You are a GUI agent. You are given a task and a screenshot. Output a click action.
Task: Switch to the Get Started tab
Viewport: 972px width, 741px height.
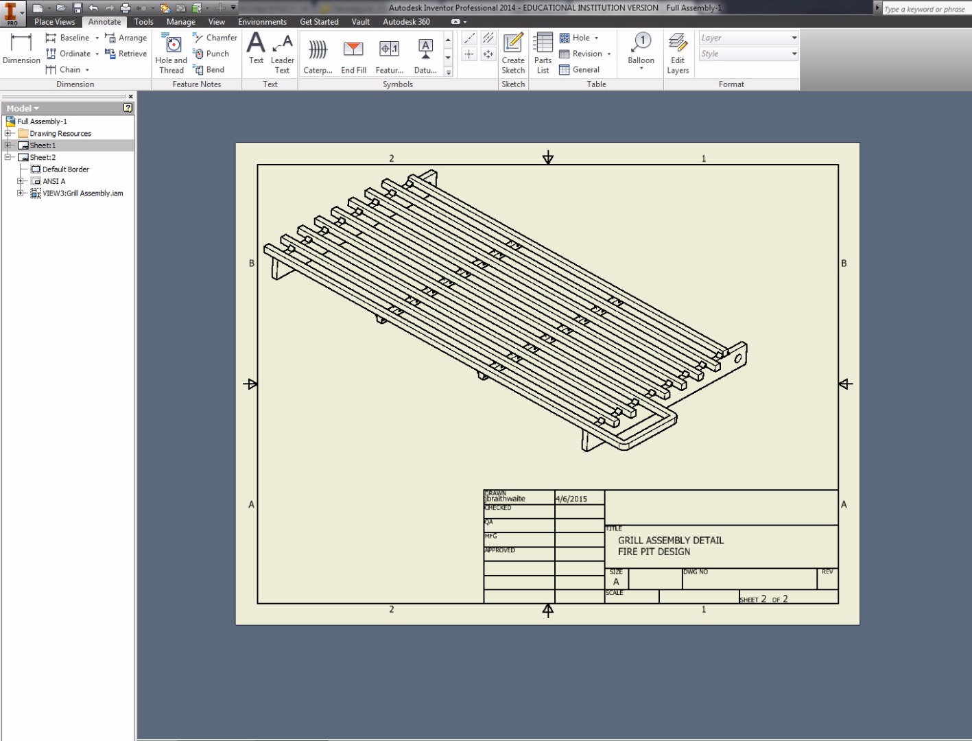tap(319, 22)
